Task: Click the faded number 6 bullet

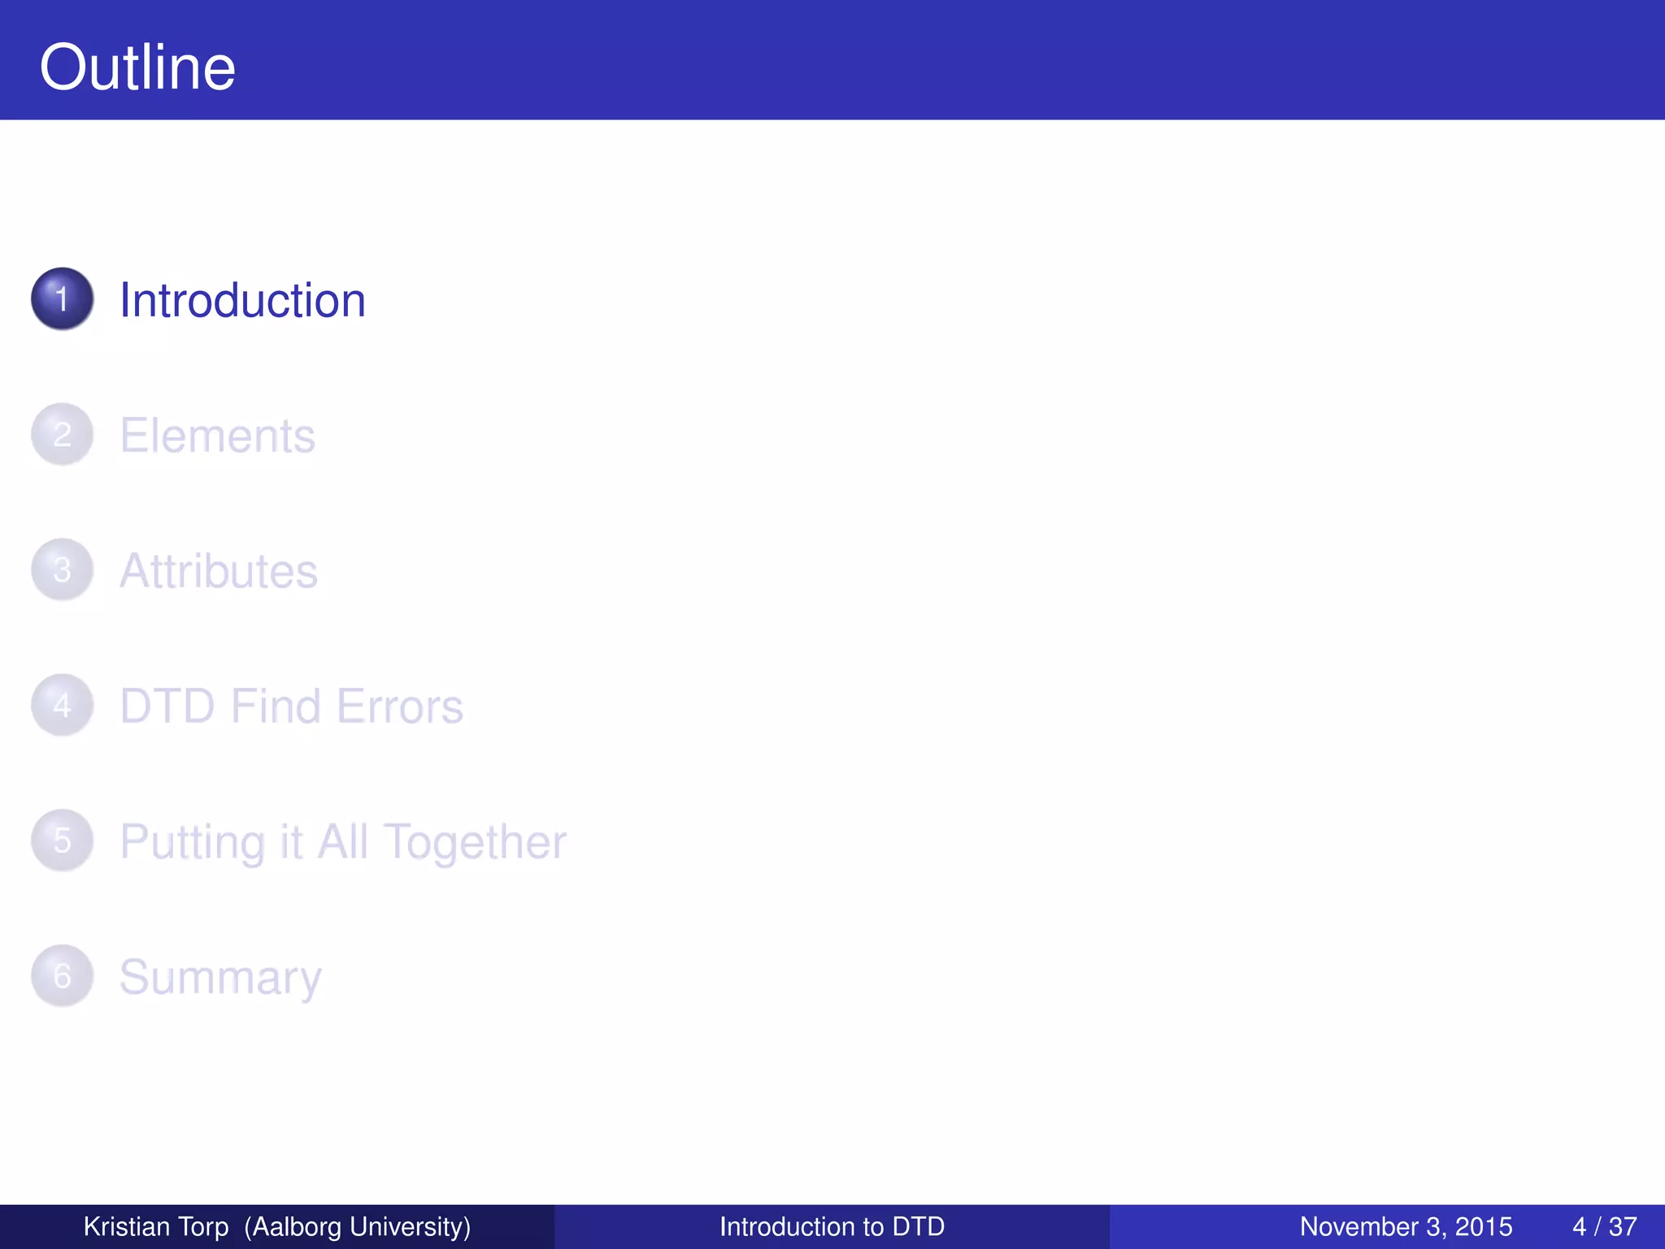Action: [62, 976]
